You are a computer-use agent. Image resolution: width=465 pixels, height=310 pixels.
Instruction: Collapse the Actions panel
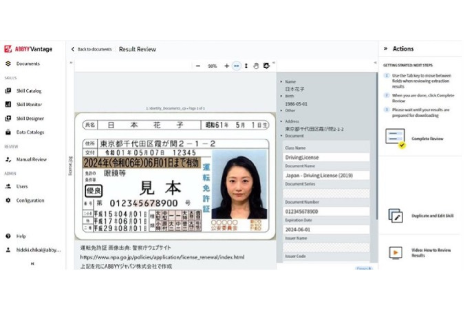click(x=386, y=49)
